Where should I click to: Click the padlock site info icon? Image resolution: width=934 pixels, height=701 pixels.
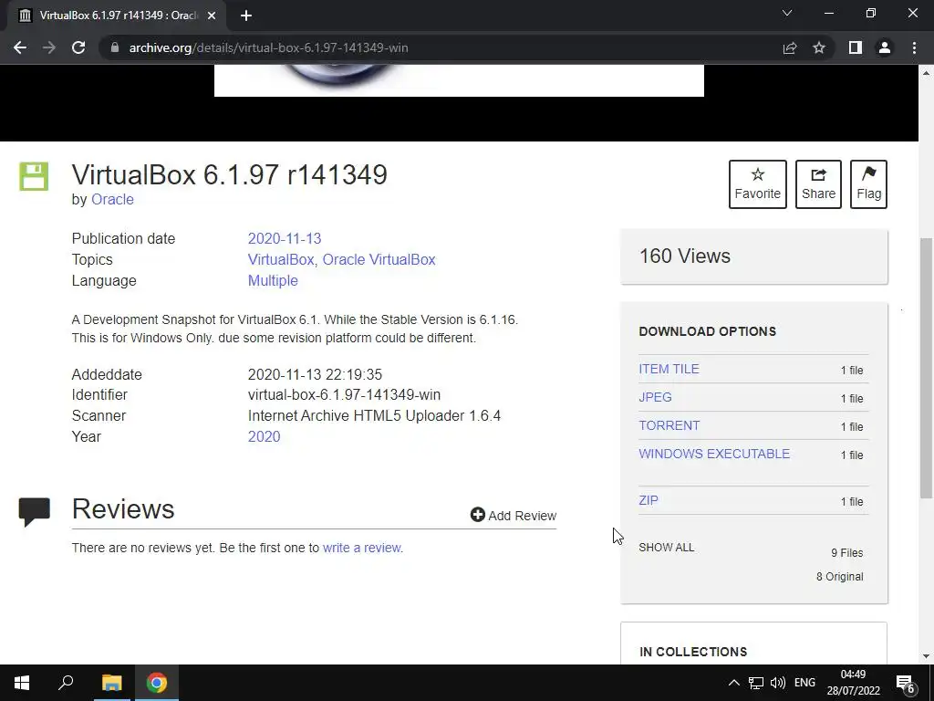pyautogui.click(x=115, y=47)
